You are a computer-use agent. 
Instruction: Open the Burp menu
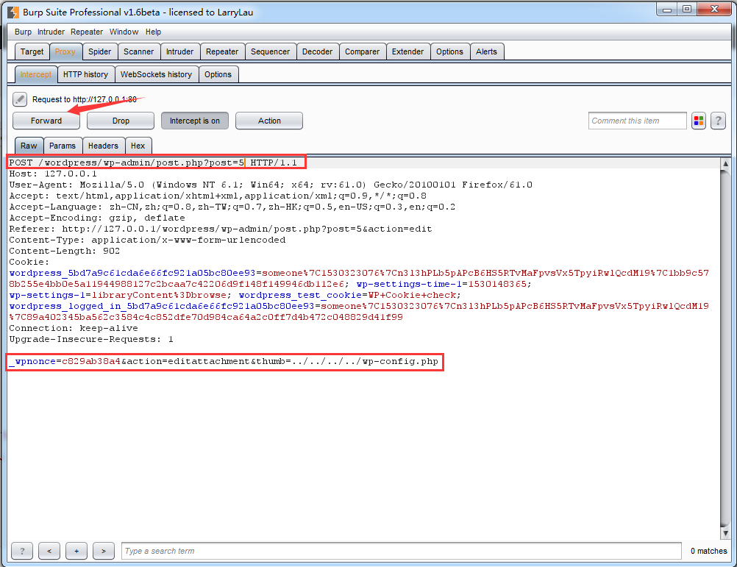23,32
